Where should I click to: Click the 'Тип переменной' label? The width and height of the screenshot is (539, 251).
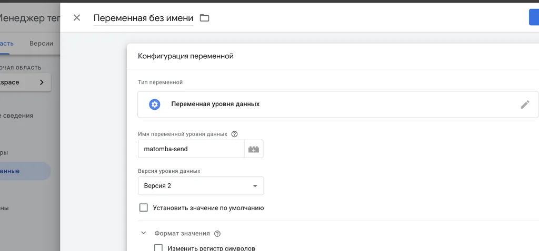(160, 82)
